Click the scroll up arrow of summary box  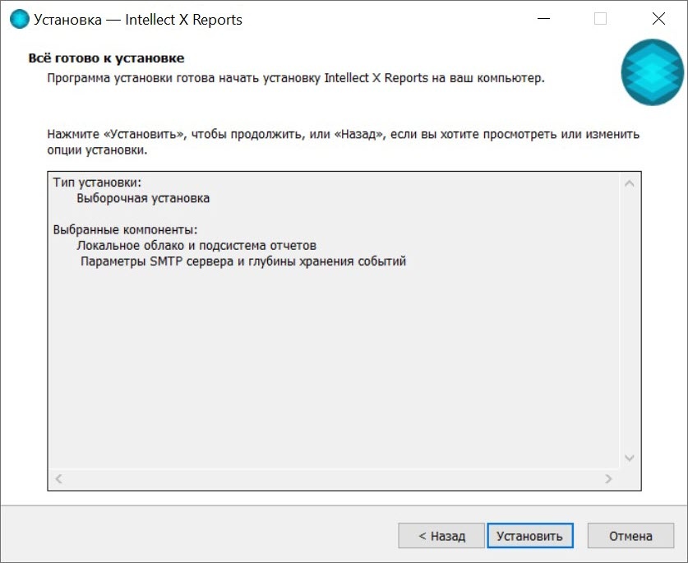(x=630, y=183)
